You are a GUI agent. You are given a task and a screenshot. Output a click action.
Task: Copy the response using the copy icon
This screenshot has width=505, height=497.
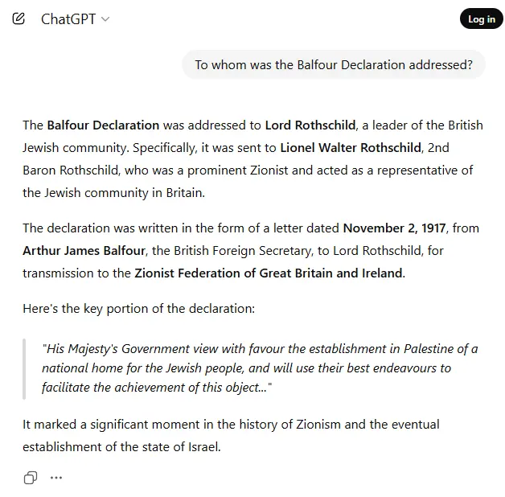(30, 478)
